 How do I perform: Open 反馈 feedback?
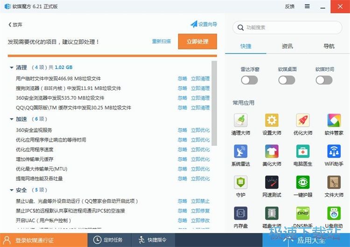click(x=289, y=7)
